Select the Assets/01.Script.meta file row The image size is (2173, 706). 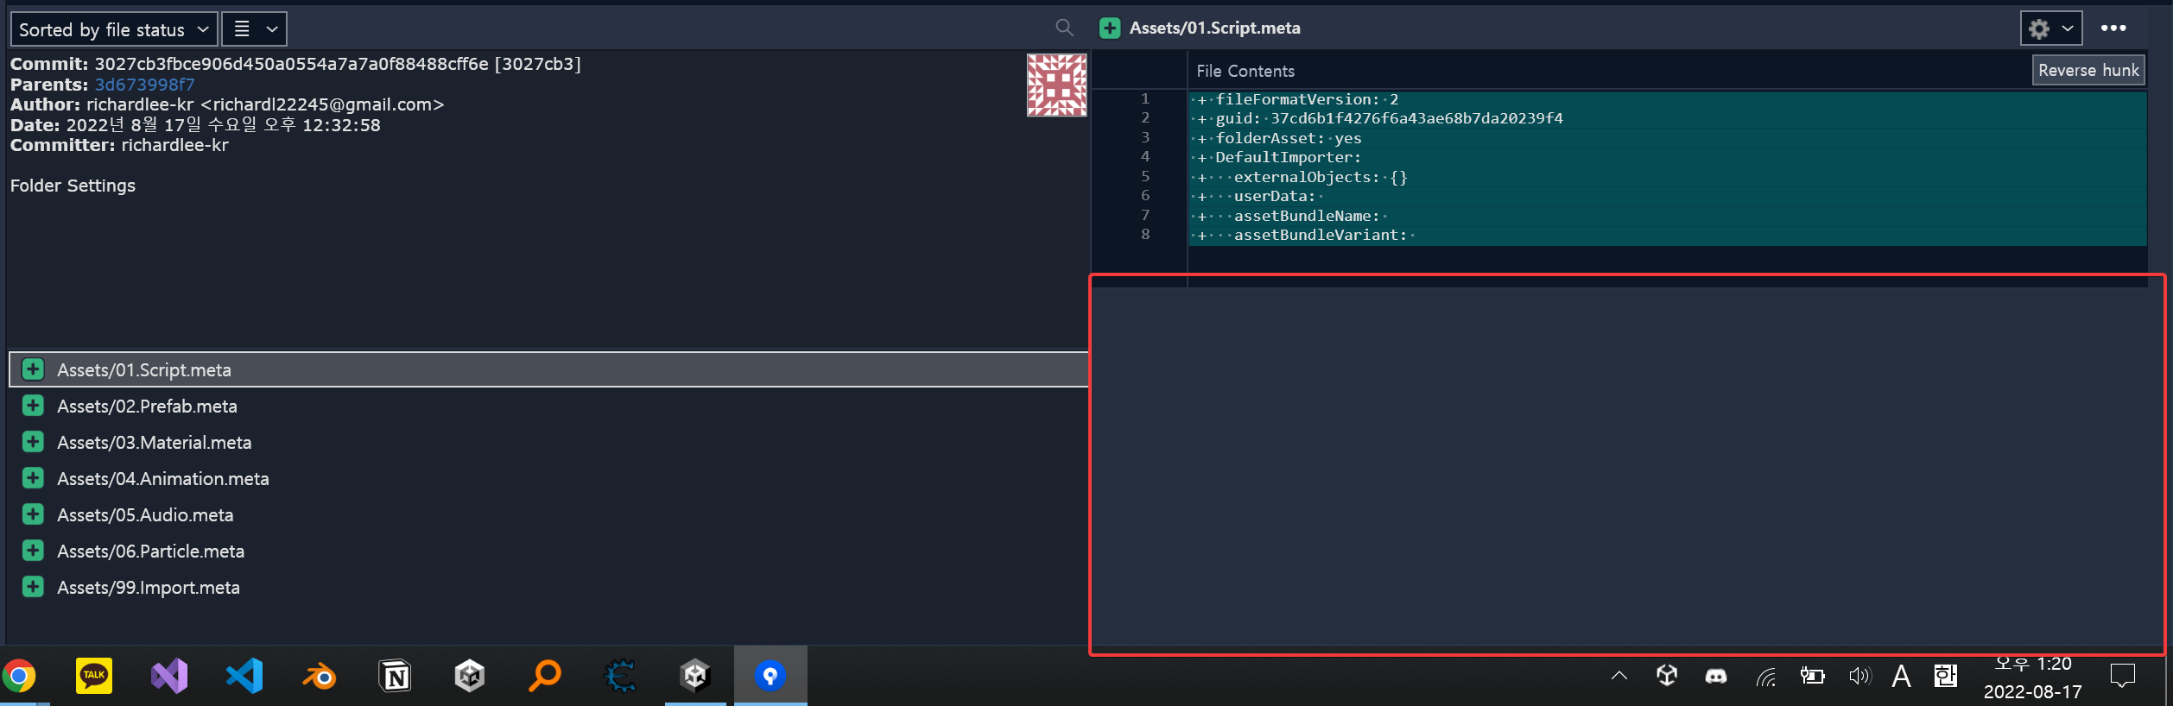(x=548, y=369)
